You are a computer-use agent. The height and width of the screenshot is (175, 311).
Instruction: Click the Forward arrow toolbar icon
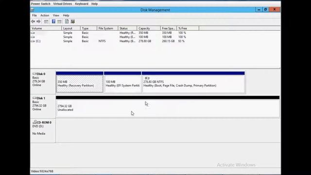pyautogui.click(x=38, y=21)
